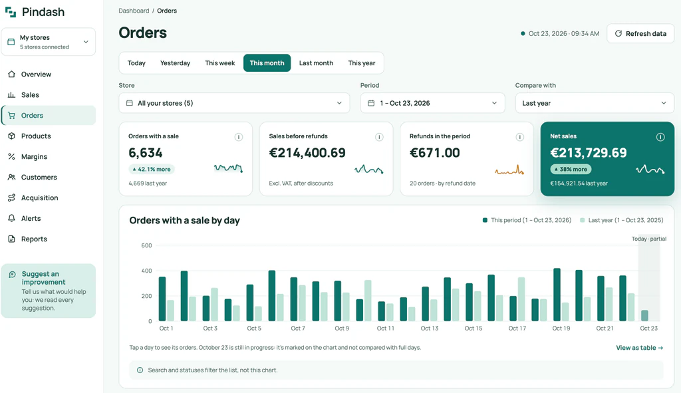Click the Reports document icon

point(12,239)
